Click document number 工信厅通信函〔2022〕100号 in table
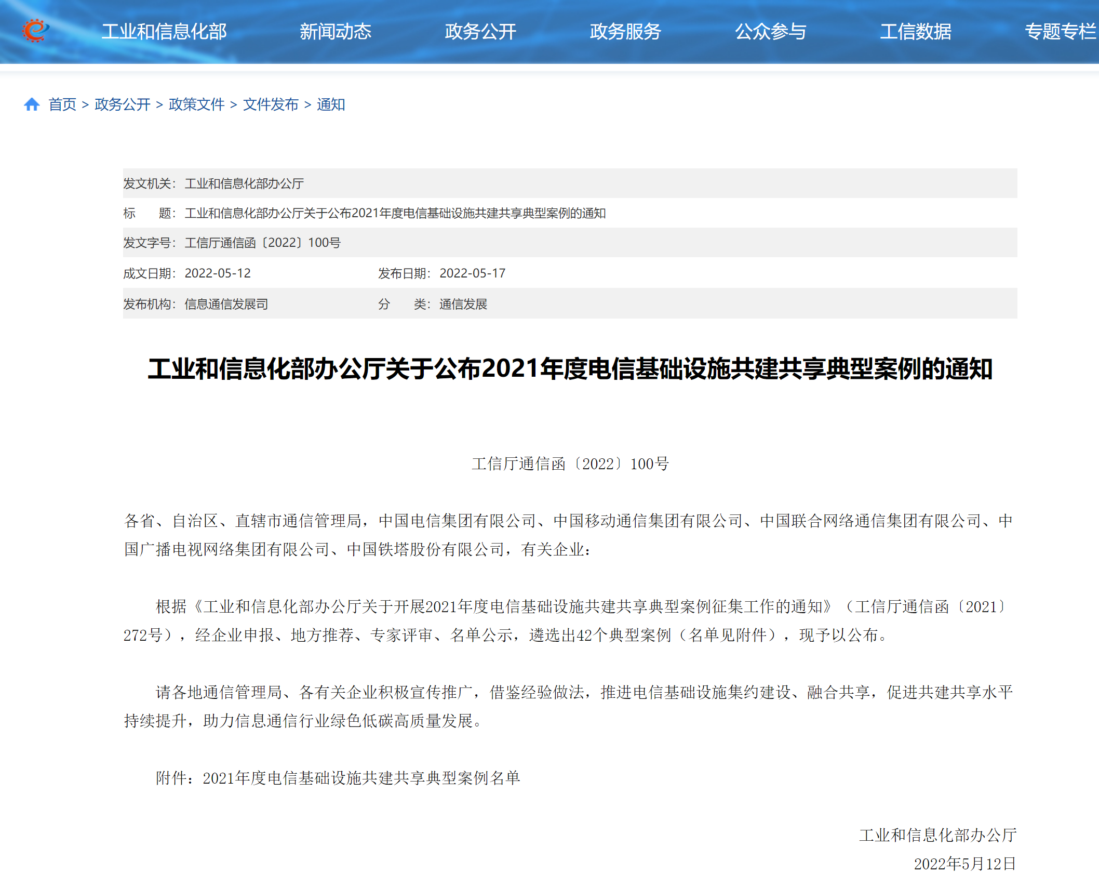Viewport: 1099px width, 873px height. point(263,243)
